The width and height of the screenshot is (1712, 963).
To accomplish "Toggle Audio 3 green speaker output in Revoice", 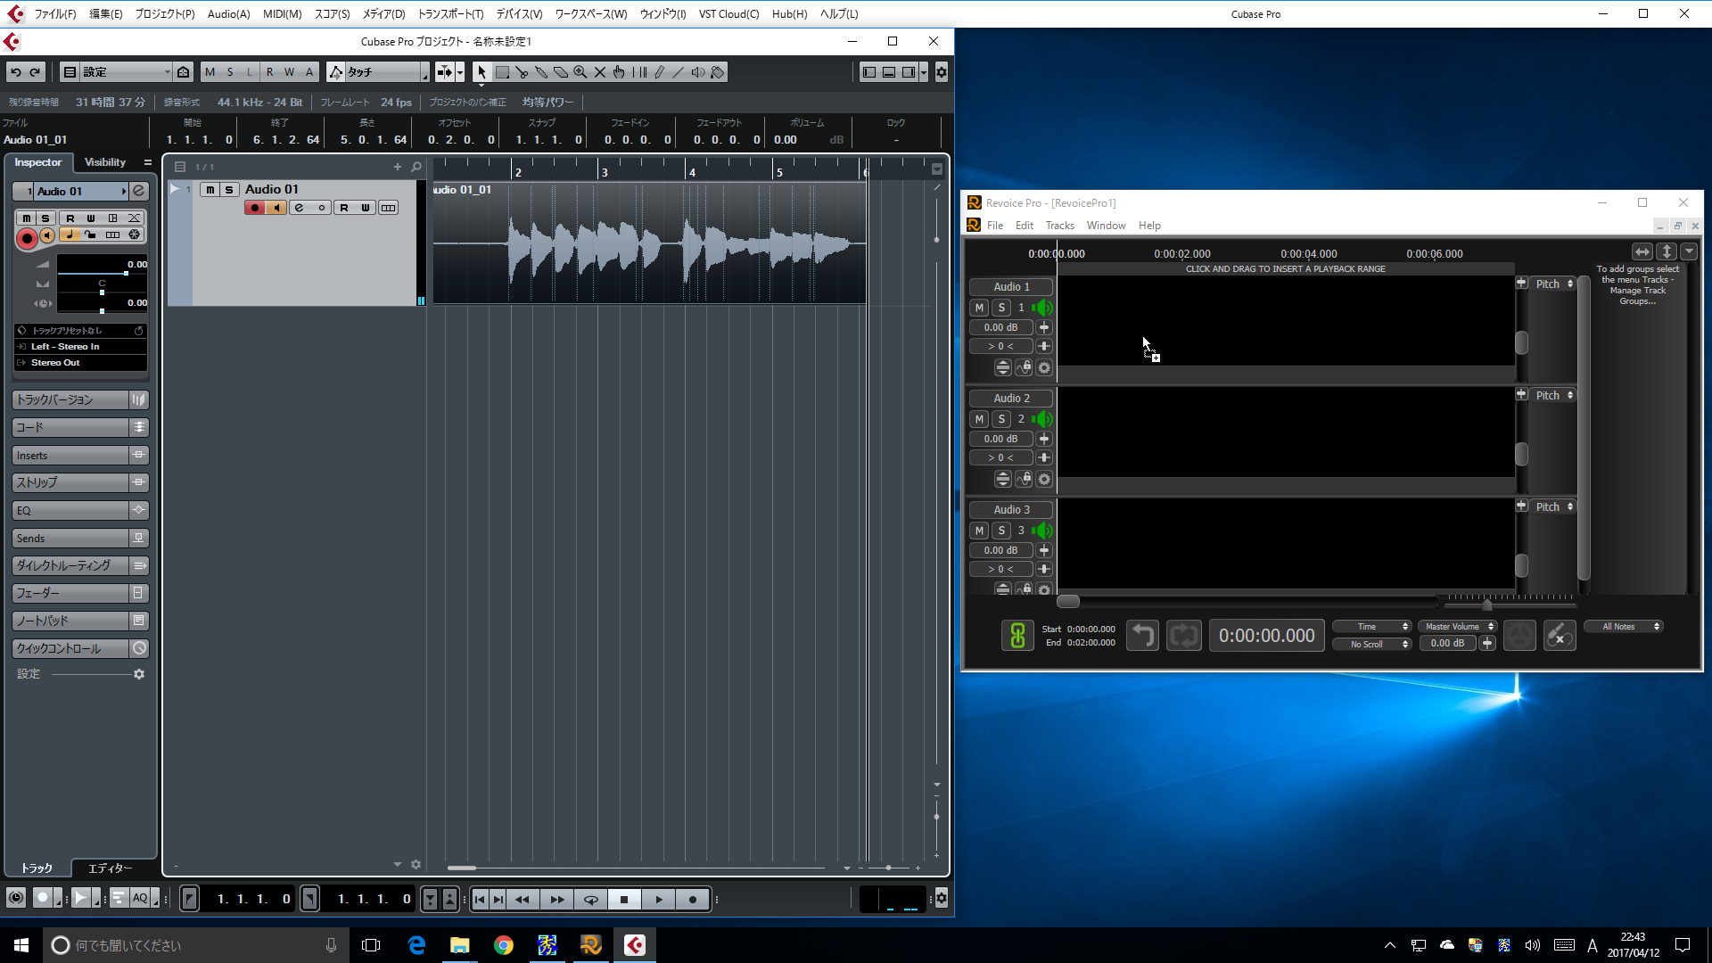I will coord(1042,531).
